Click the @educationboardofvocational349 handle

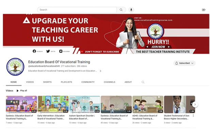(x=44, y=66)
